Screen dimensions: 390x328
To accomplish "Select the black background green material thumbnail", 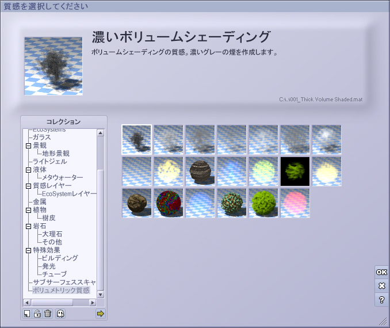I will pos(295,171).
